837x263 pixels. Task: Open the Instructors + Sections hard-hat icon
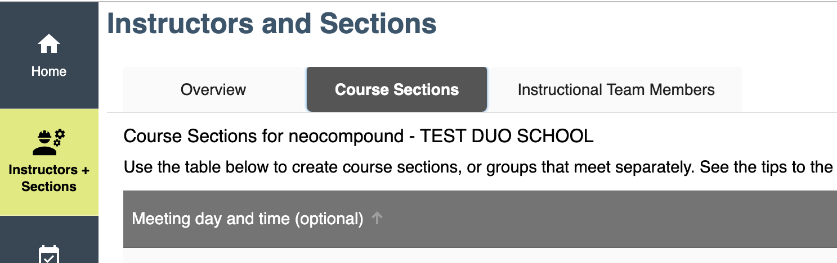tap(48, 142)
